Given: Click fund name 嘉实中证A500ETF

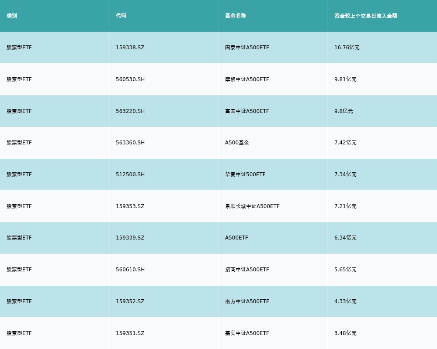Looking at the screenshot, I should click(x=247, y=333).
